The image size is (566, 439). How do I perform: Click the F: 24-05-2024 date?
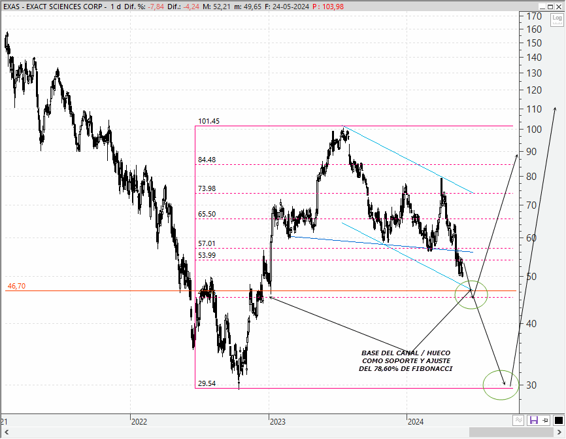coord(287,7)
